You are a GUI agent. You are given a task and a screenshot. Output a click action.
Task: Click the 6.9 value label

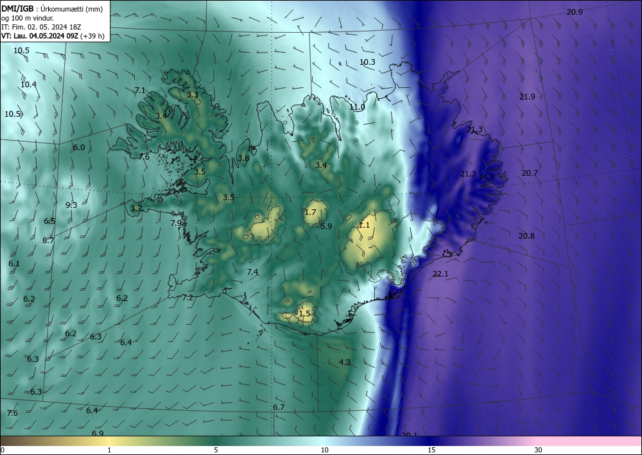[98, 433]
